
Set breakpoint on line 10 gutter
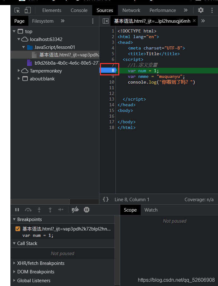click(x=112, y=82)
